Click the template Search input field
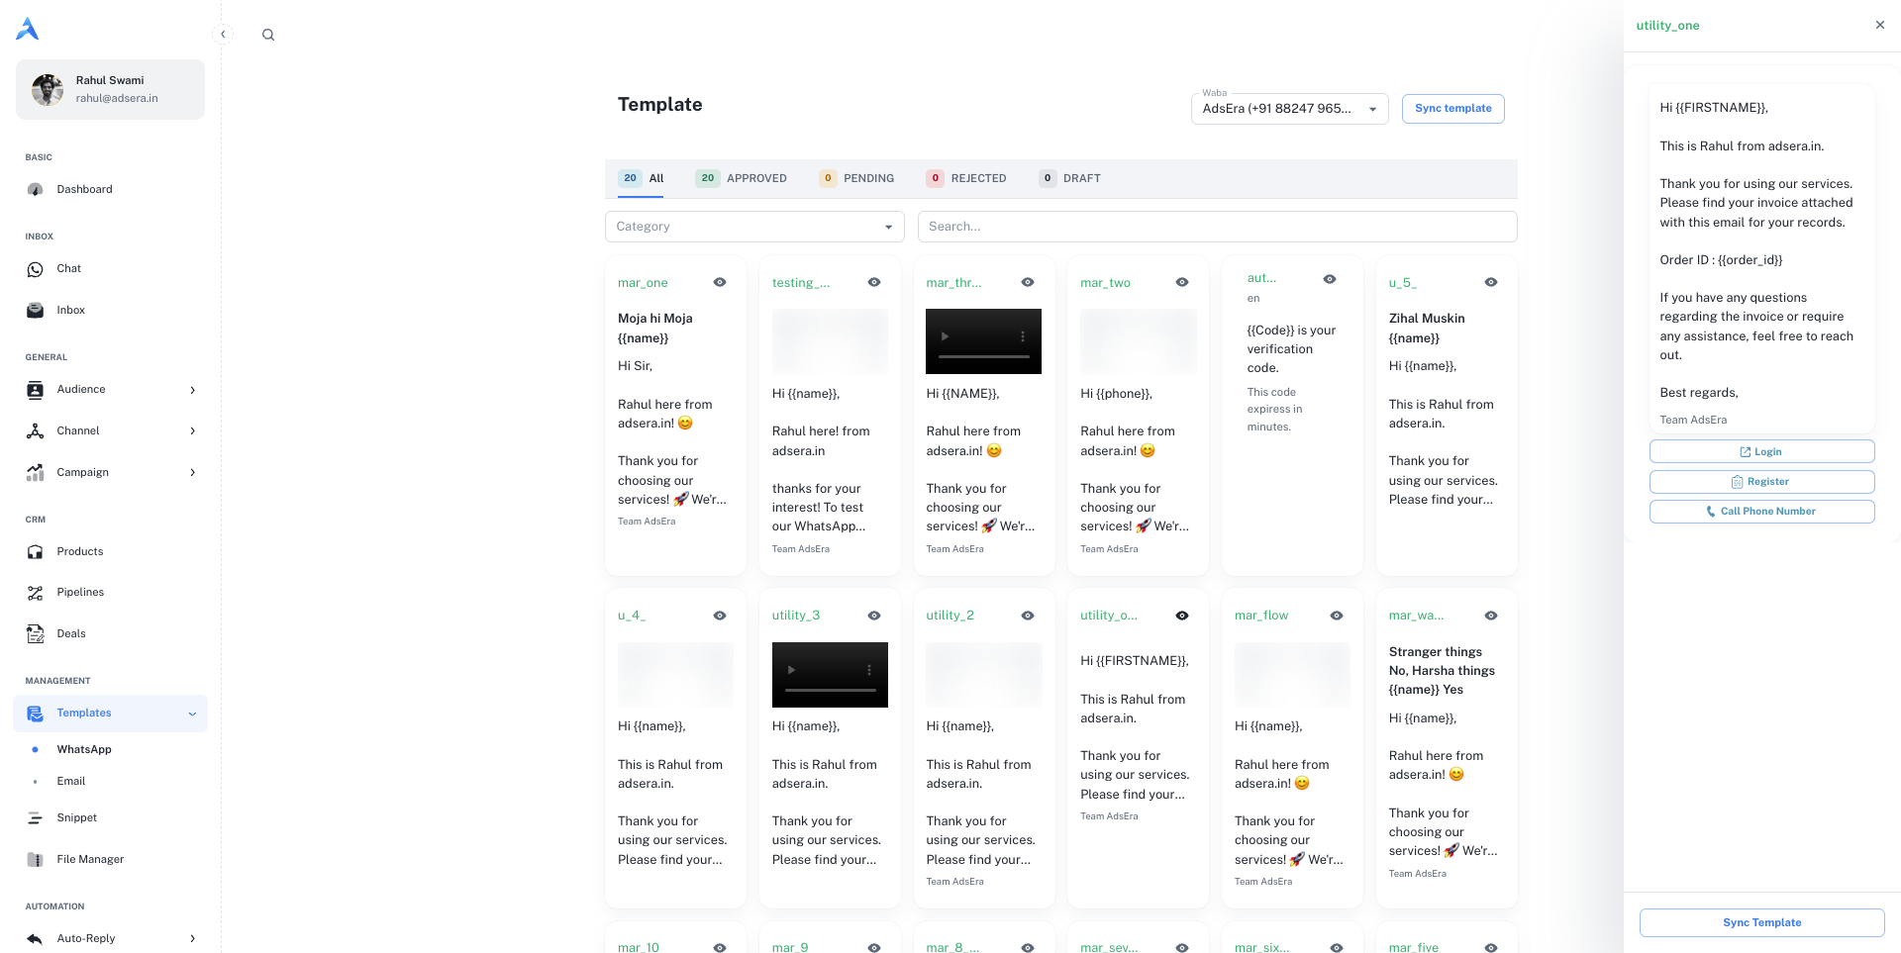 1217,227
